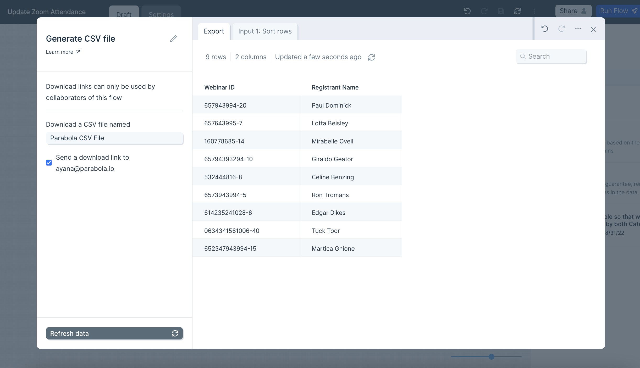The width and height of the screenshot is (640, 368).
Task: Click the zoom slider handle on canvas
Action: pyautogui.click(x=492, y=356)
